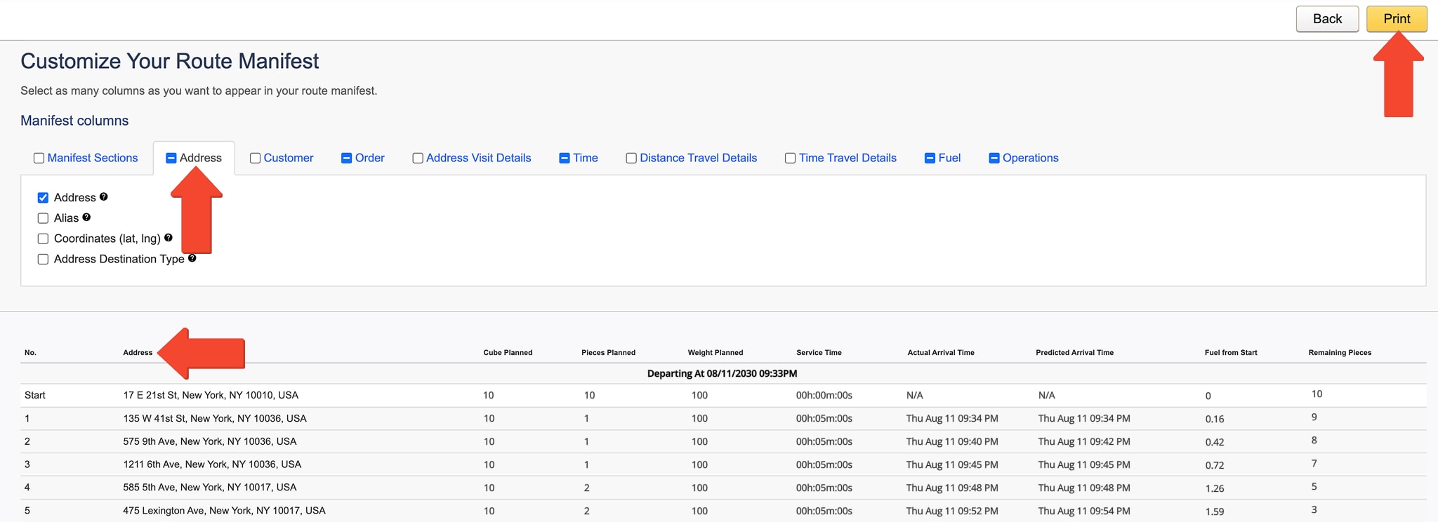Click the No. column header

pyautogui.click(x=30, y=352)
